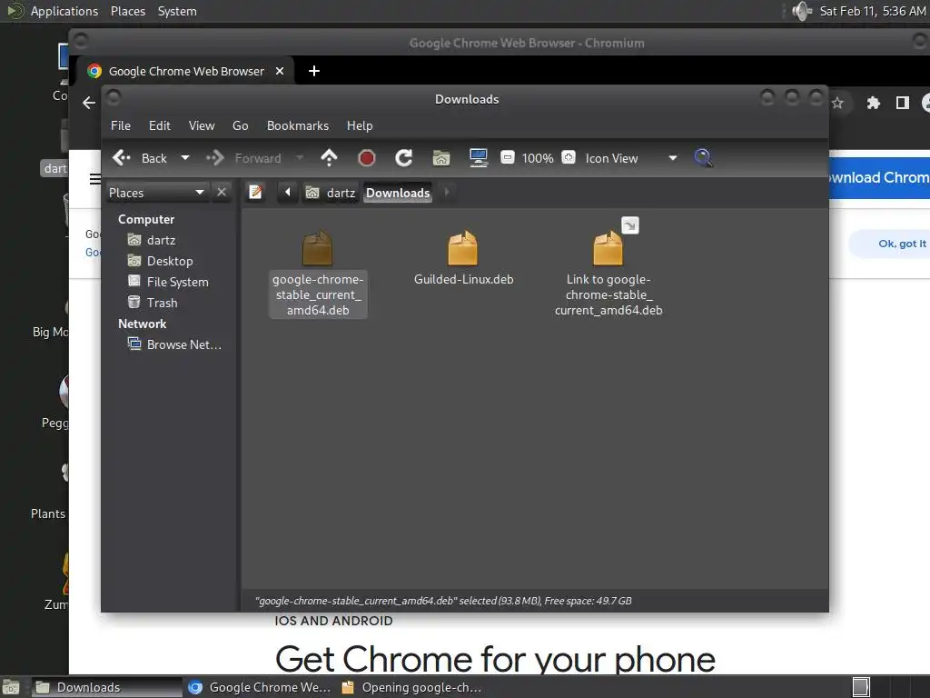Select the Guilded-Linux.deb package icon
The width and height of the screenshot is (930, 698).
tap(463, 248)
